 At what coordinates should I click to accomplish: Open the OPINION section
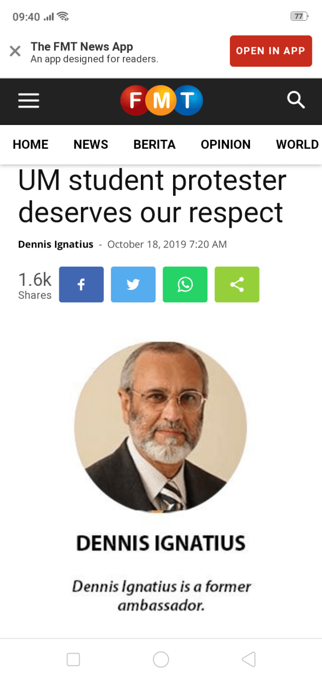point(225,145)
